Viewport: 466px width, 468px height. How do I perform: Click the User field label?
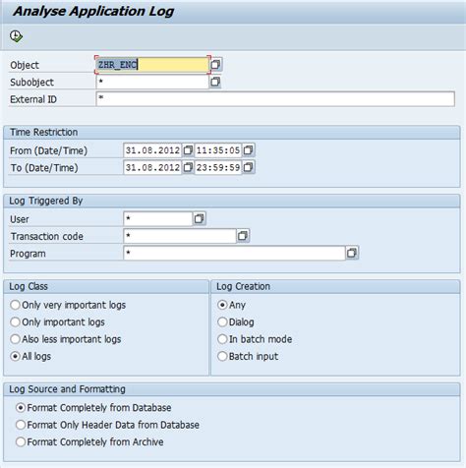[x=20, y=219]
